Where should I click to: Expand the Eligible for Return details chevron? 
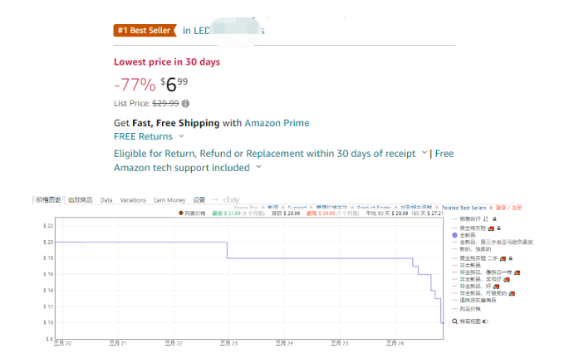[x=424, y=153]
